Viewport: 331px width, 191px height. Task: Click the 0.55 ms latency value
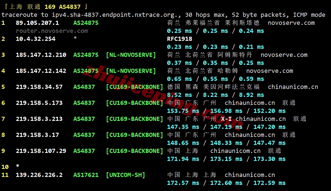click(x=215, y=79)
